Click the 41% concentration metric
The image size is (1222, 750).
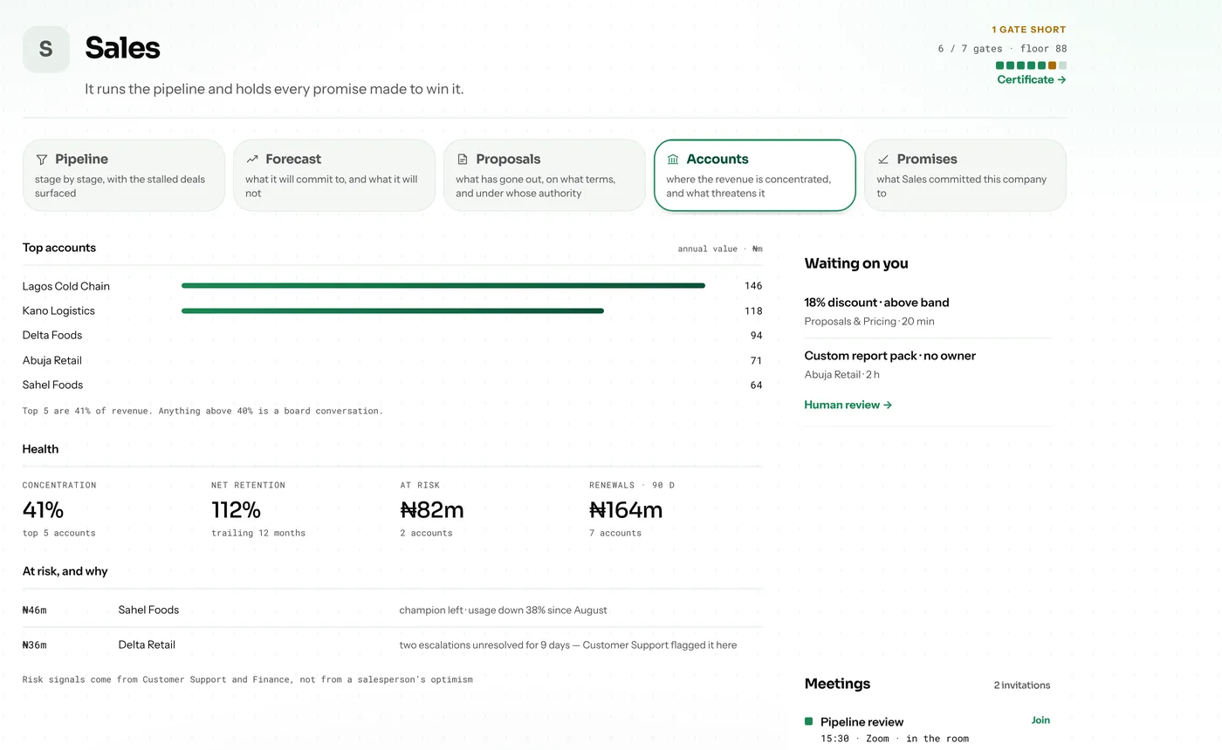[x=43, y=509]
